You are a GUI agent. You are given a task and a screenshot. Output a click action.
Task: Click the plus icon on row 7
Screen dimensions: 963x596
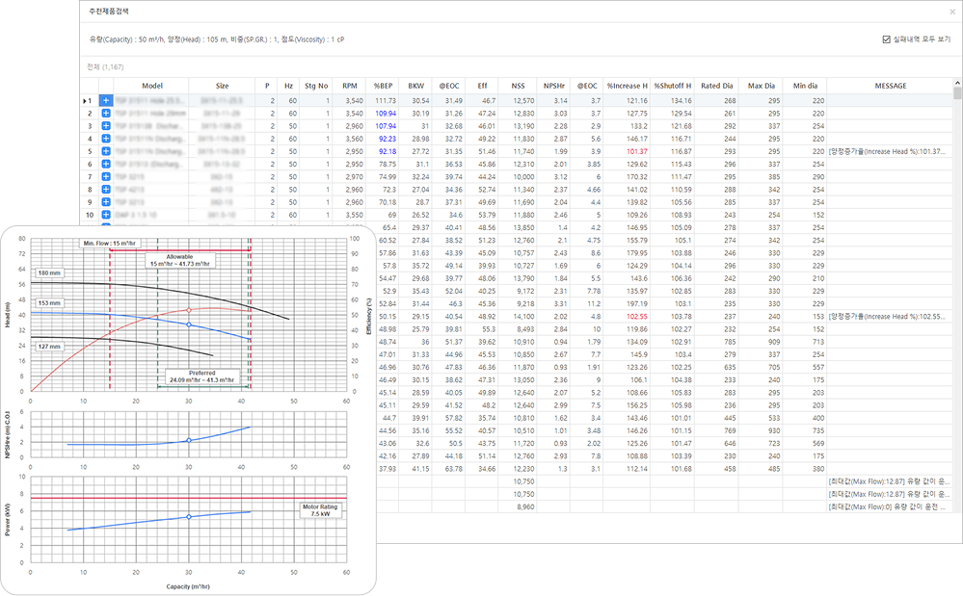point(106,176)
